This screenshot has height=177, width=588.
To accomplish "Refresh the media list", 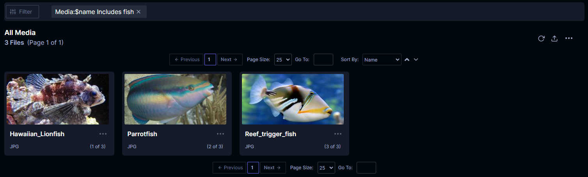I will [541, 38].
